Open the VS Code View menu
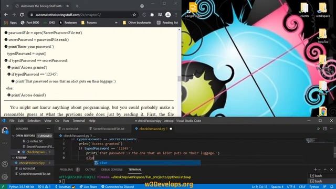This screenshot has width=336, height=189. click(x=48, y=121)
